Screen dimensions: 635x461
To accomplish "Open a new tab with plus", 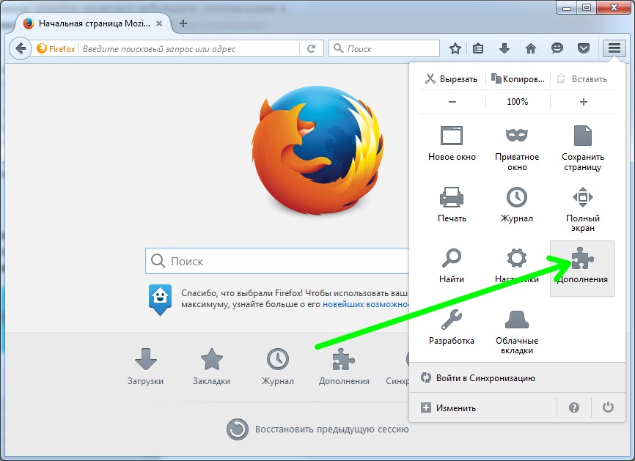I will [183, 23].
